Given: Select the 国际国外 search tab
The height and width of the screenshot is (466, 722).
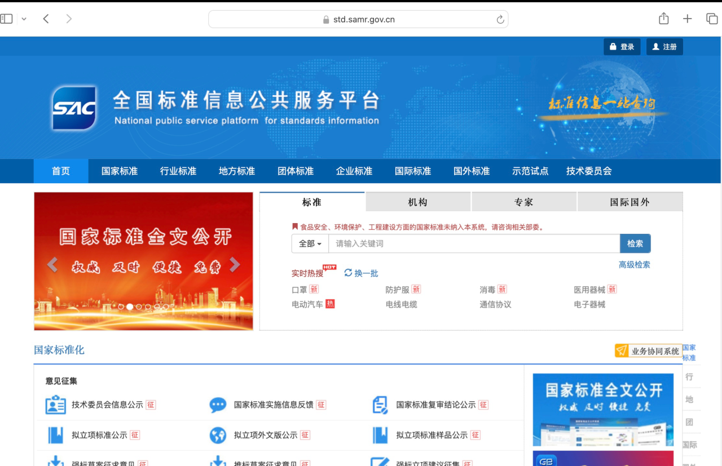Looking at the screenshot, I should point(629,202).
